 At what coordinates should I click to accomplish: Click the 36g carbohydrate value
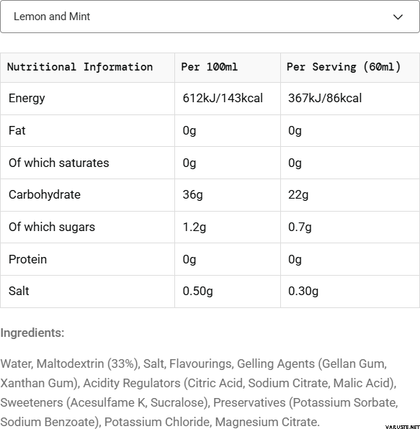point(193,195)
